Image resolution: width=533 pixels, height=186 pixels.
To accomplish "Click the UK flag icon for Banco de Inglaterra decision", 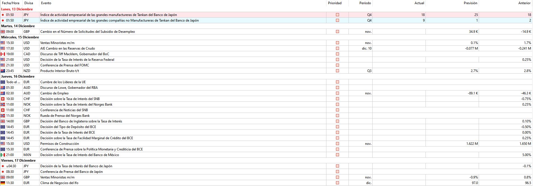I will (3, 121).
